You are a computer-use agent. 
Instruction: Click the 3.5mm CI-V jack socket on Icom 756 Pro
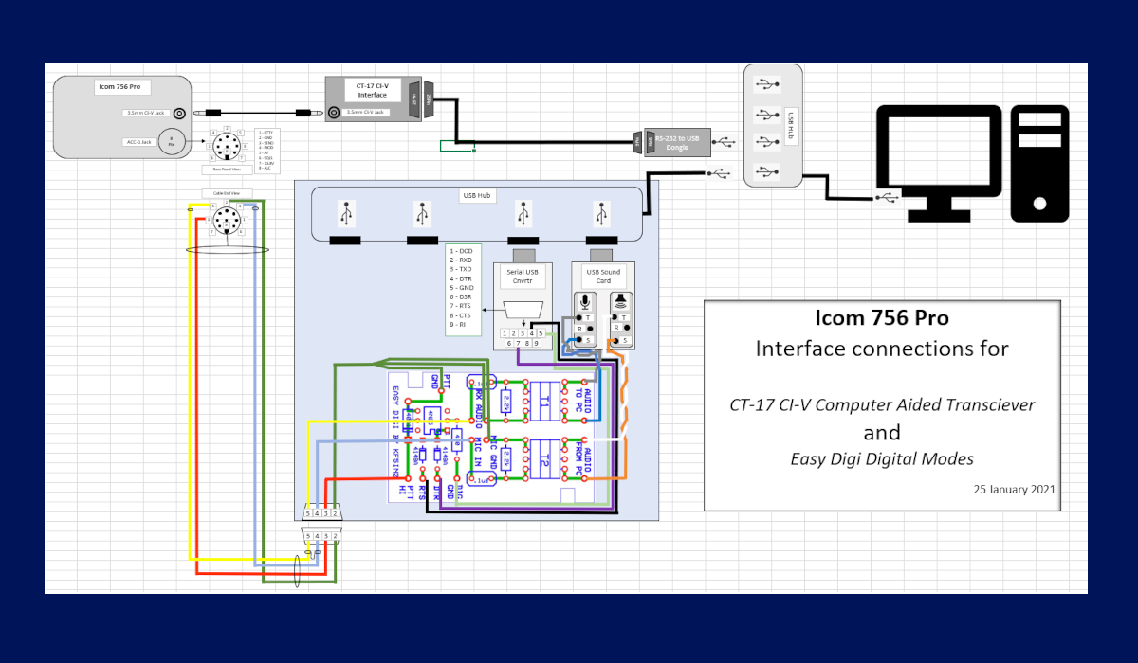pos(178,113)
